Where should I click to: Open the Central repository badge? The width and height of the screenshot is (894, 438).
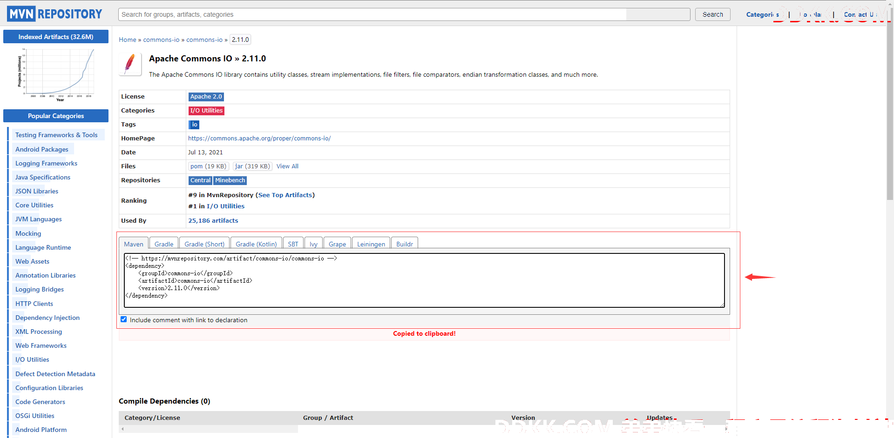pos(200,180)
